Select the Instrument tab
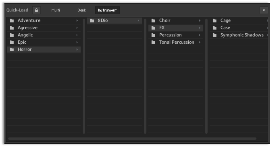The height and width of the screenshot is (147, 271). pos(107,10)
